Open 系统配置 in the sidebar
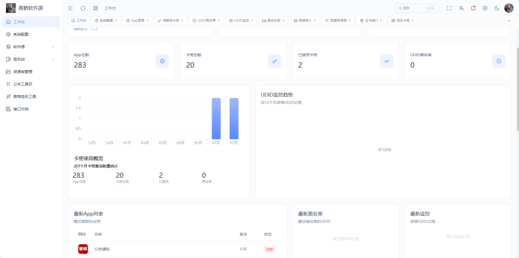The width and height of the screenshot is (519, 258). point(31,34)
